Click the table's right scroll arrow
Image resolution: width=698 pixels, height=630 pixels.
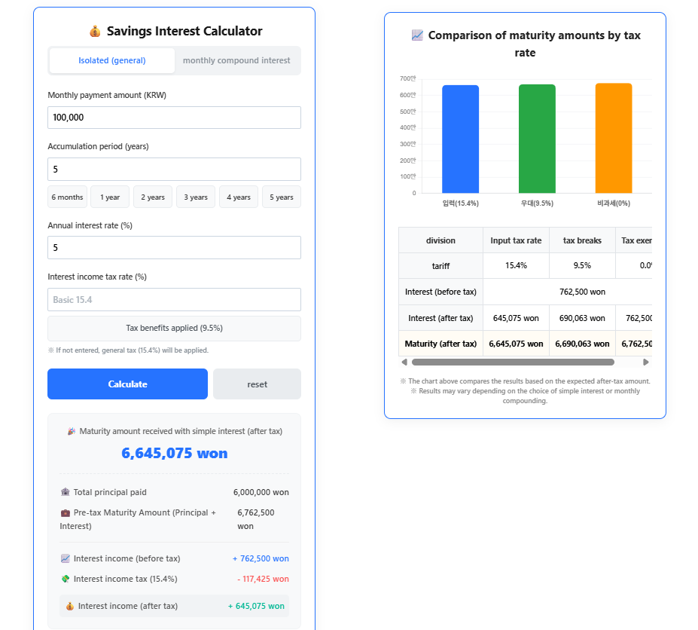tap(645, 362)
